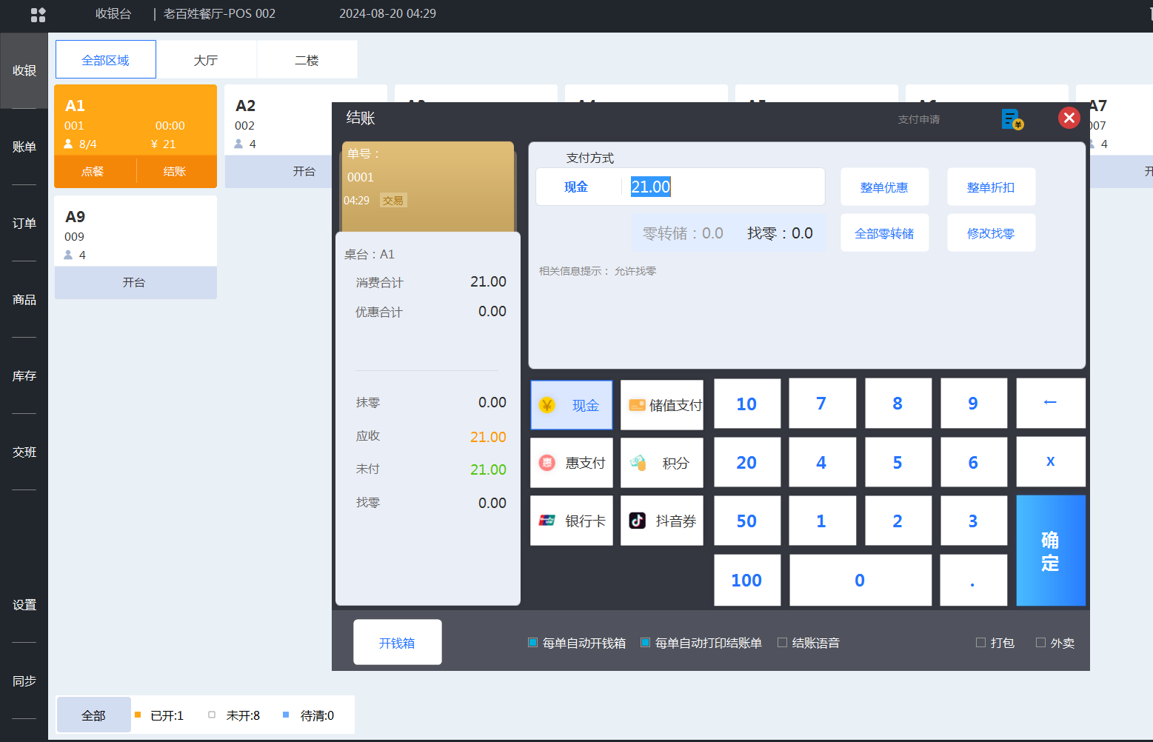Open 订单 in the sidebar
This screenshot has width=1153, height=742.
24,223
